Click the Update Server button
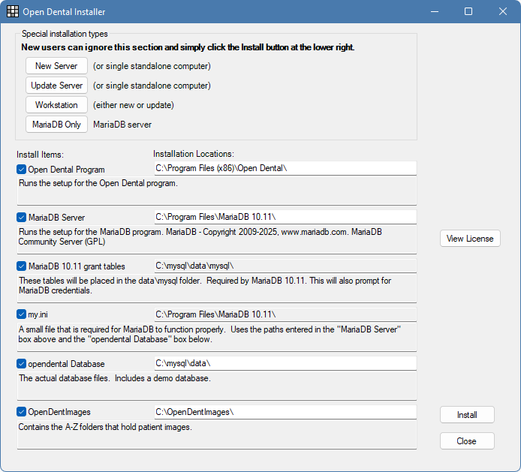 point(56,86)
